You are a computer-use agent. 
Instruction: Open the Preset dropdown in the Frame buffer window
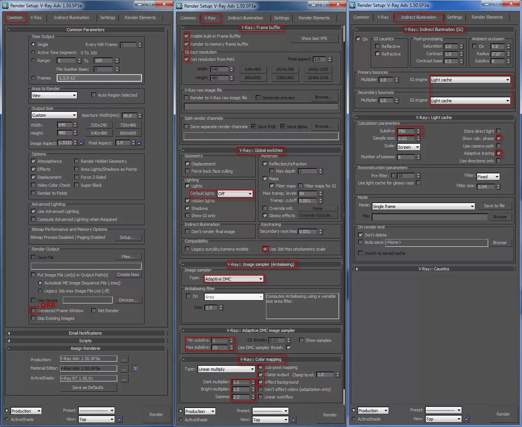[271, 411]
